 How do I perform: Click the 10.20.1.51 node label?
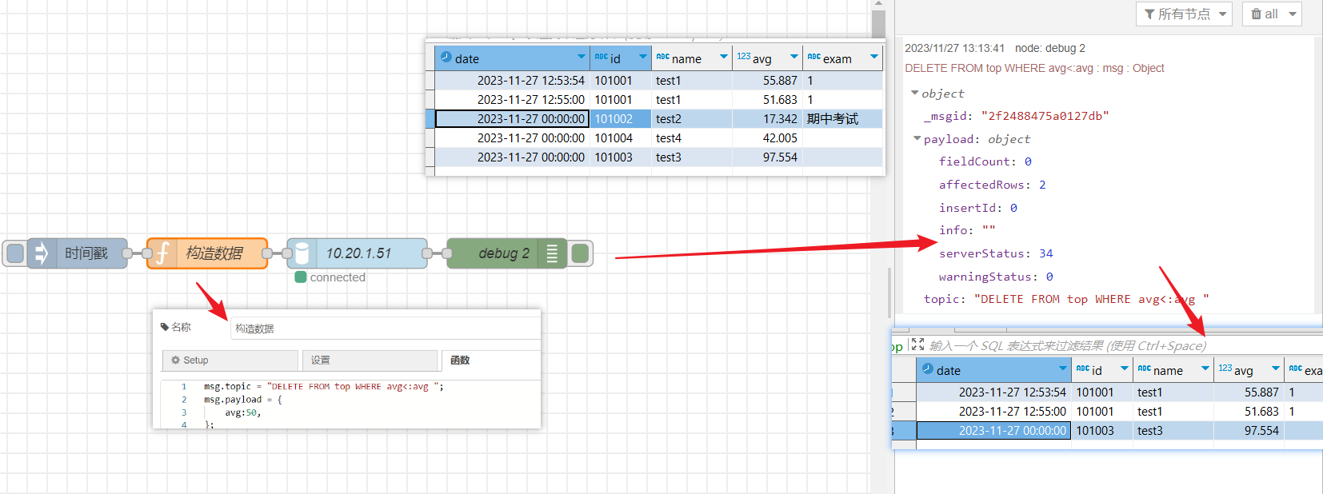coord(359,253)
